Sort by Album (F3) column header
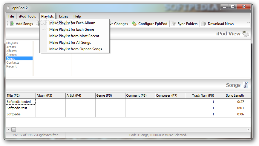 point(50,95)
